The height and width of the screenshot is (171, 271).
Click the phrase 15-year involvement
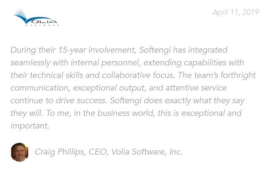[97, 50]
